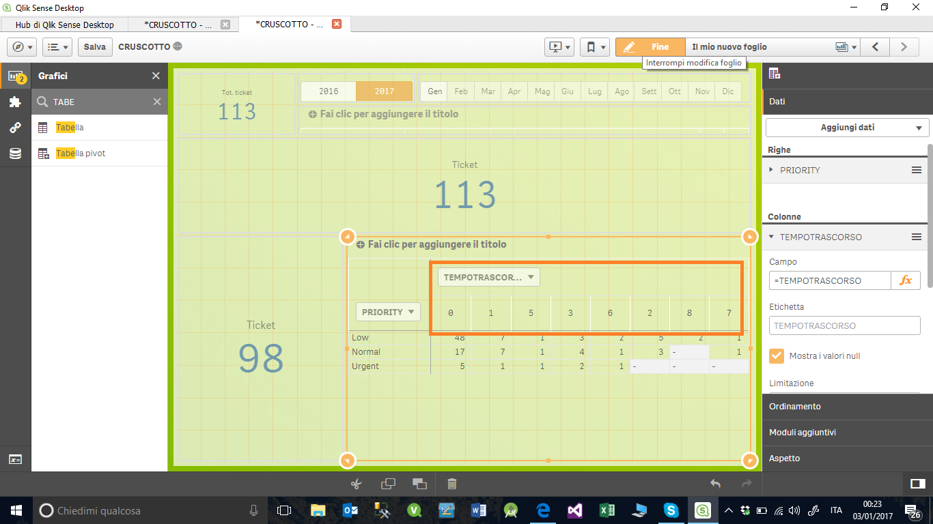Screen dimensions: 933x524
Task: Copy the selected object
Action: point(388,484)
